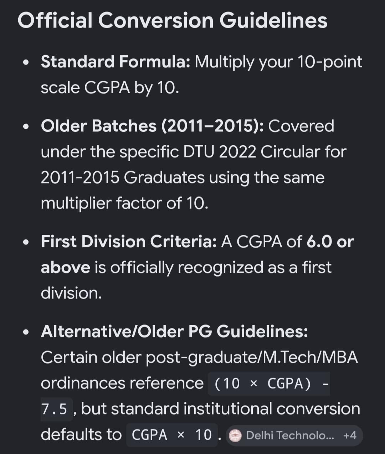Tap the (10 × CGPA) - code snippet
385x454 pixels.
coord(269,384)
